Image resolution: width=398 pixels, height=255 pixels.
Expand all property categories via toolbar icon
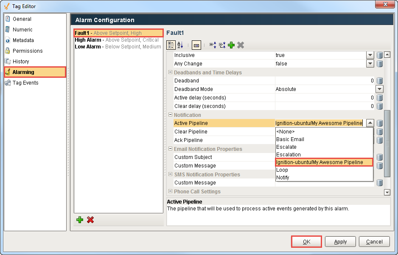pos(213,45)
